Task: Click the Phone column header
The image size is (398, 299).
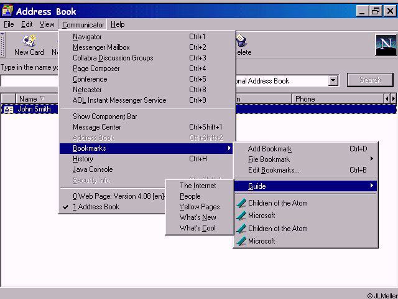Action: click(x=338, y=99)
